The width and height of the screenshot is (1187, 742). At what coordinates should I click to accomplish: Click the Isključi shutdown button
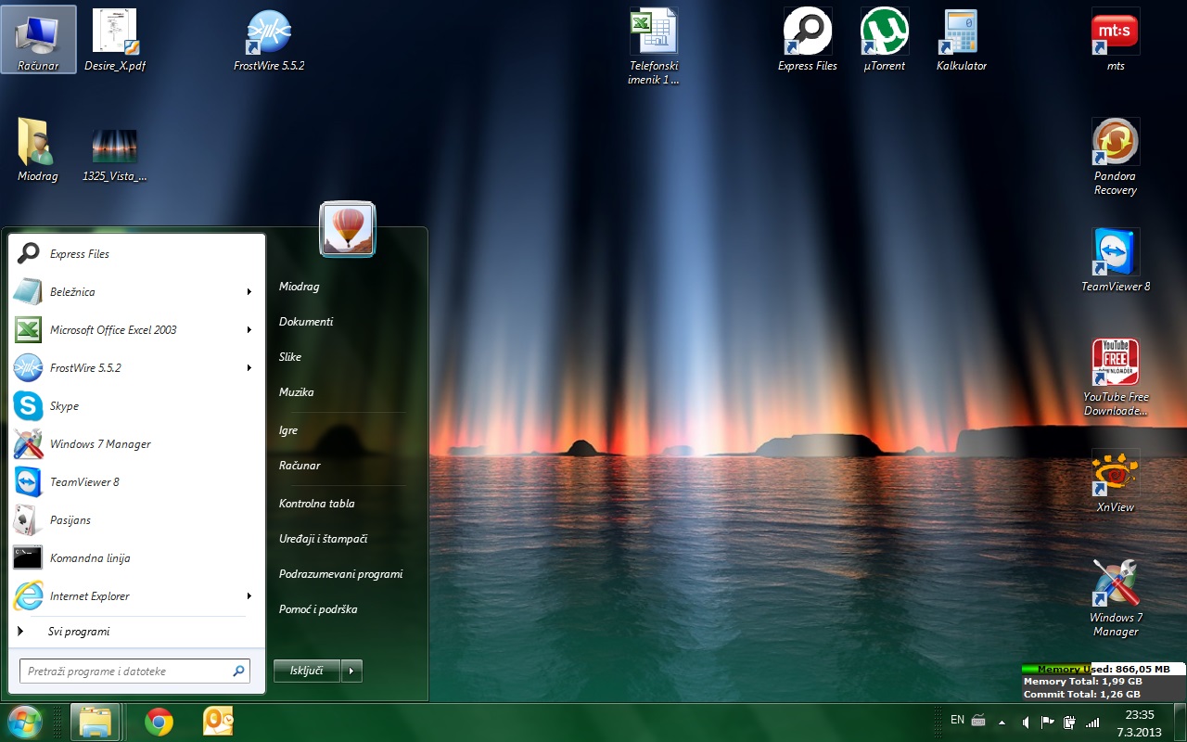point(307,671)
